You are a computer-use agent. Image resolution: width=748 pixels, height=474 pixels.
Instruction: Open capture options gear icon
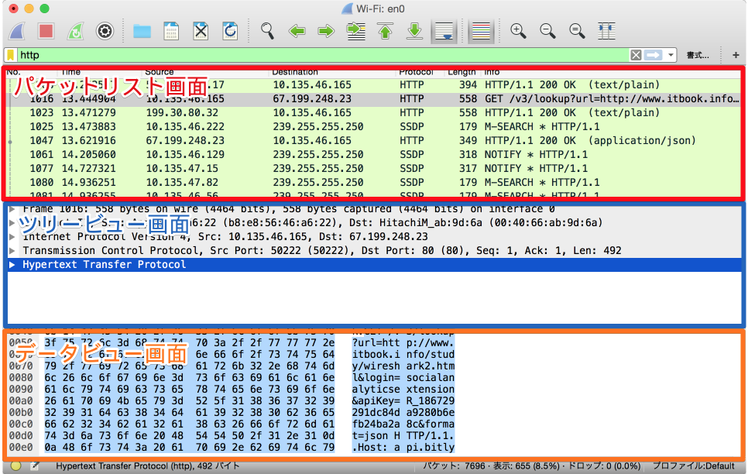pos(105,32)
